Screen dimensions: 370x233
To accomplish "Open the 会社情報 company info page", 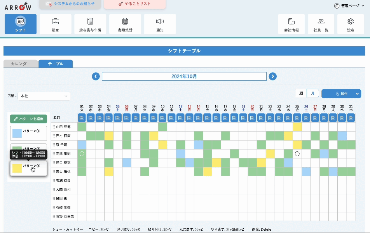I will click(291, 24).
